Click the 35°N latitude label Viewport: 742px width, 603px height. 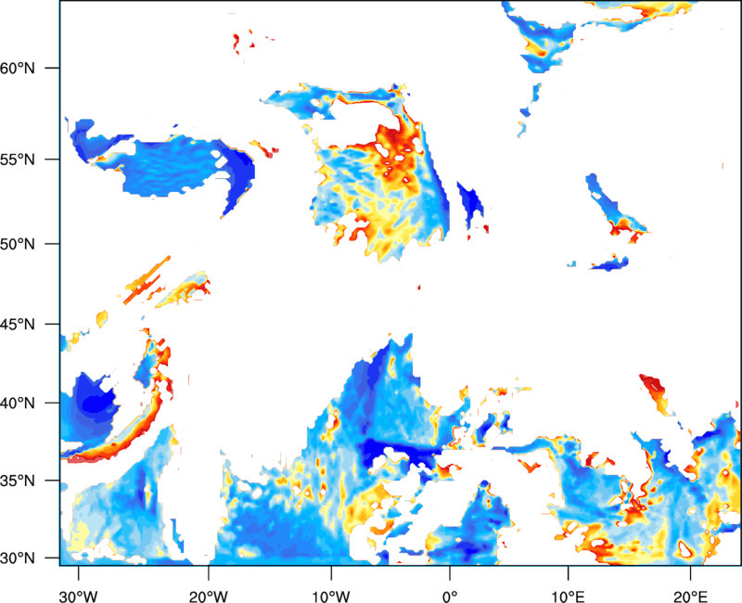pyautogui.click(x=18, y=481)
